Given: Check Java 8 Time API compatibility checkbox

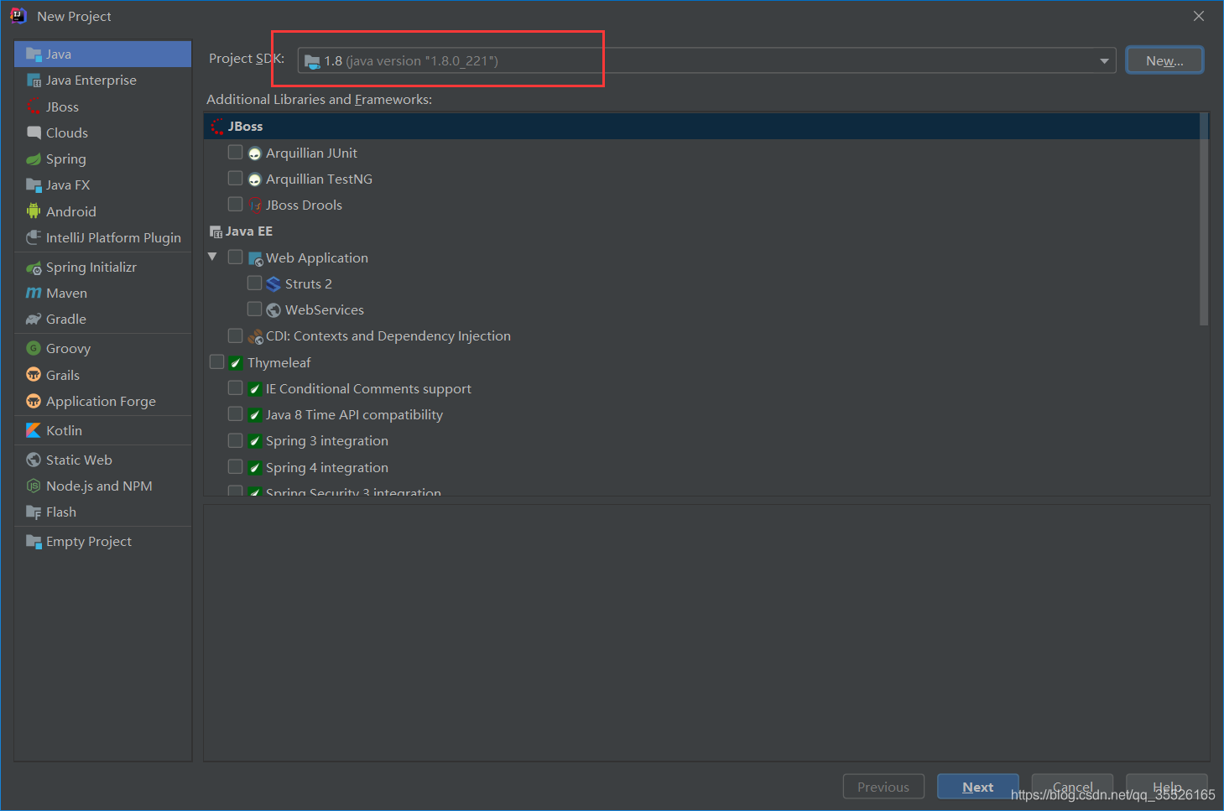Looking at the screenshot, I should pos(235,414).
